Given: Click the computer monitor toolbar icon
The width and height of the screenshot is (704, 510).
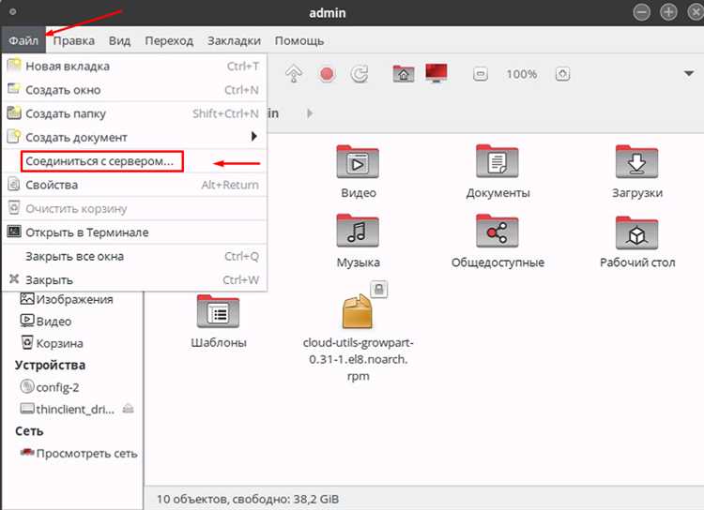Looking at the screenshot, I should 436,73.
